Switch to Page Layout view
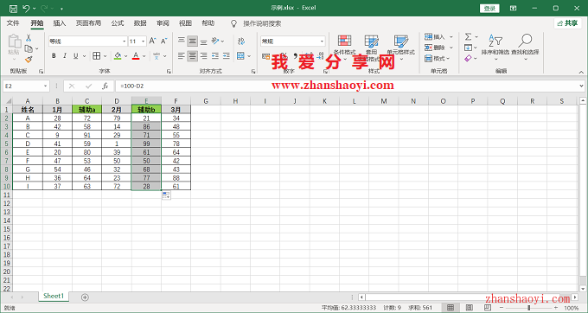588x313 pixels. coord(470,307)
